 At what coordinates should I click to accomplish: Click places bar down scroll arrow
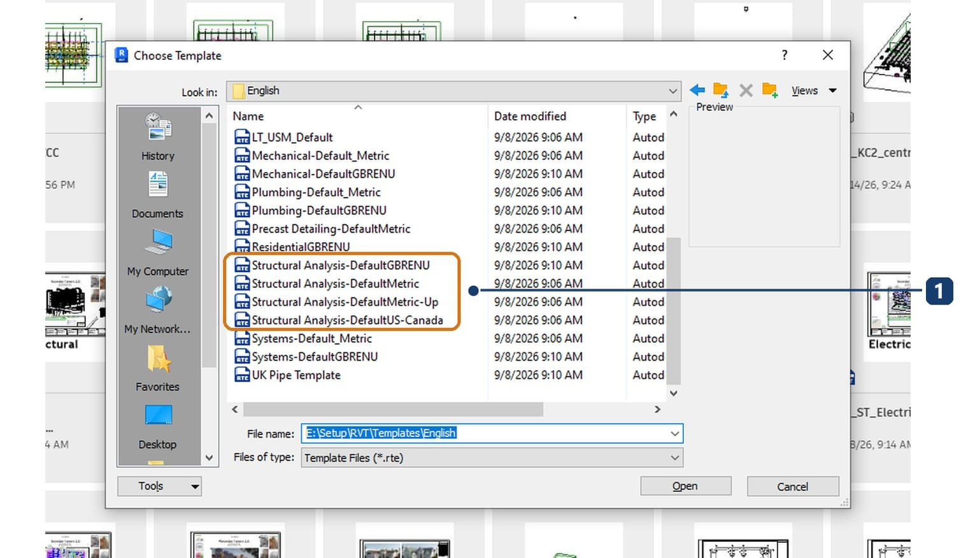[209, 458]
